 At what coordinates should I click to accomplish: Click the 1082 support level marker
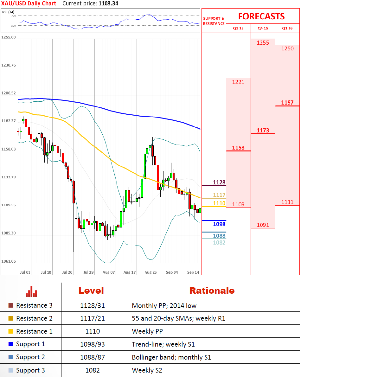coord(219,243)
